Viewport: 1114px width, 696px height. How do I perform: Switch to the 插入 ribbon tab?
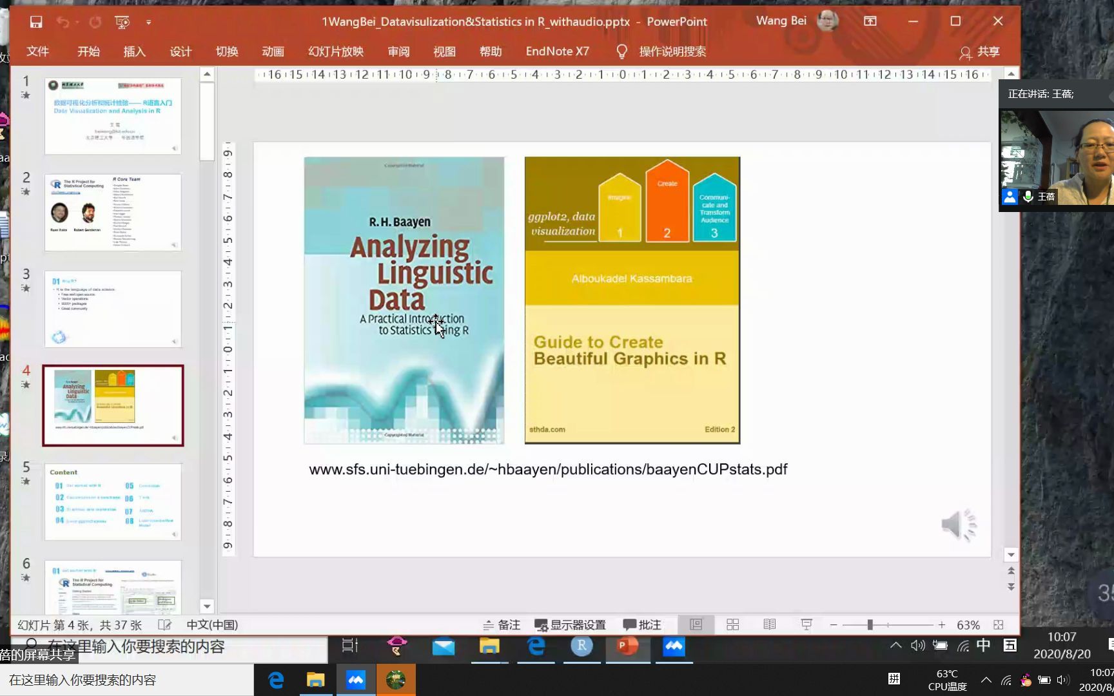pos(135,52)
